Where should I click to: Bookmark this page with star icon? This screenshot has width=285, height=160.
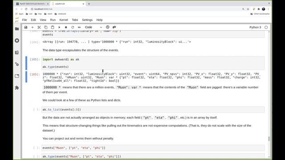248,9
